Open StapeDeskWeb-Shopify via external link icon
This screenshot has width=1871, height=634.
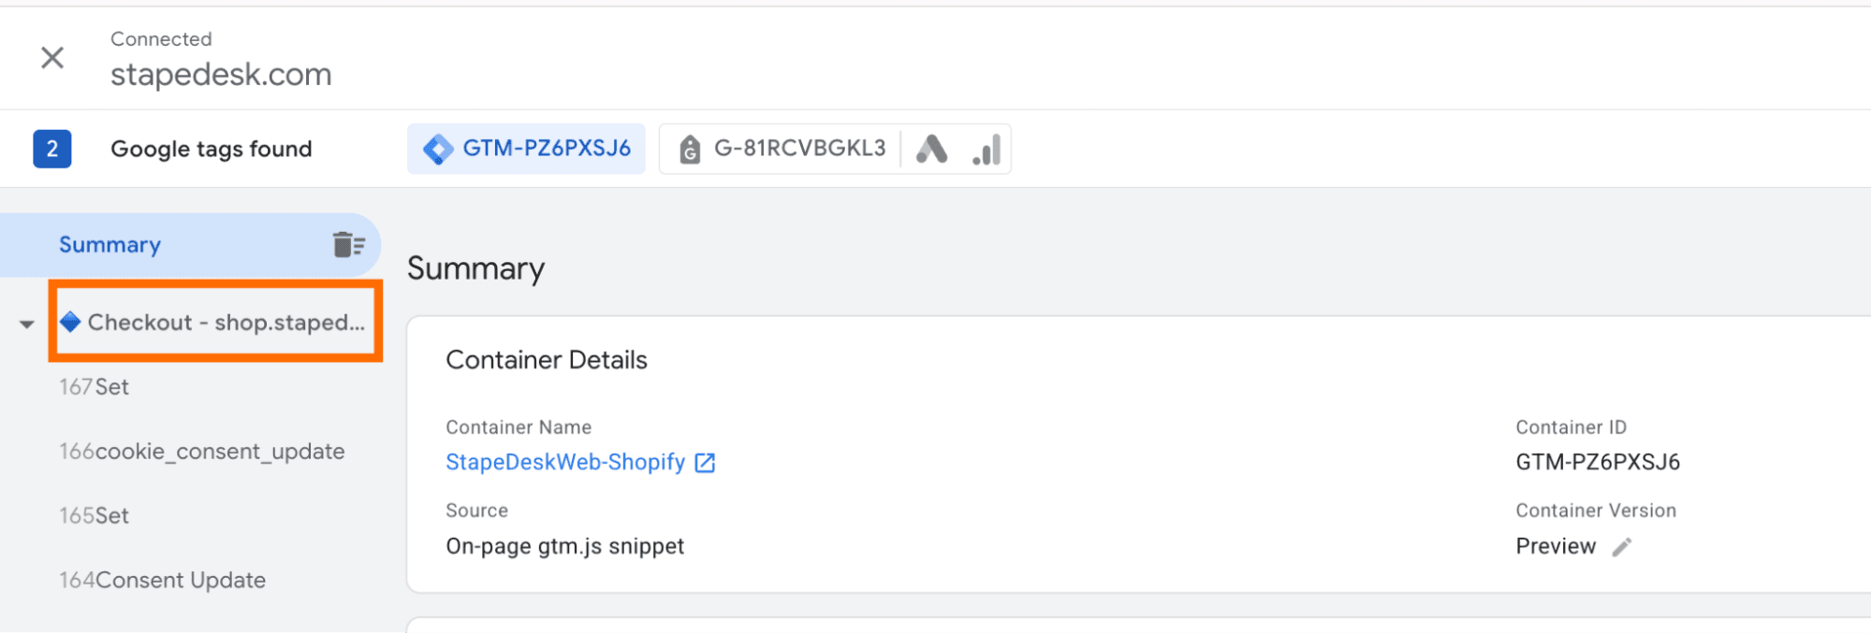pyautogui.click(x=705, y=462)
